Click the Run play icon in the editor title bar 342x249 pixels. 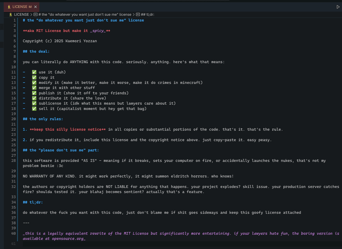(338, 7)
